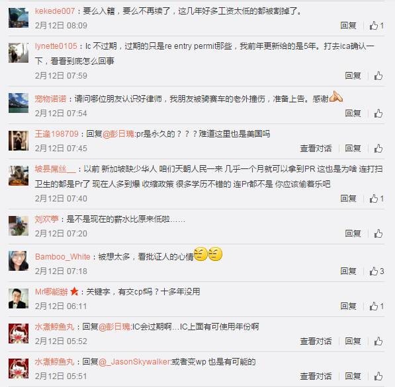
Task: Like the comment by kekede007
Action: coord(376,25)
